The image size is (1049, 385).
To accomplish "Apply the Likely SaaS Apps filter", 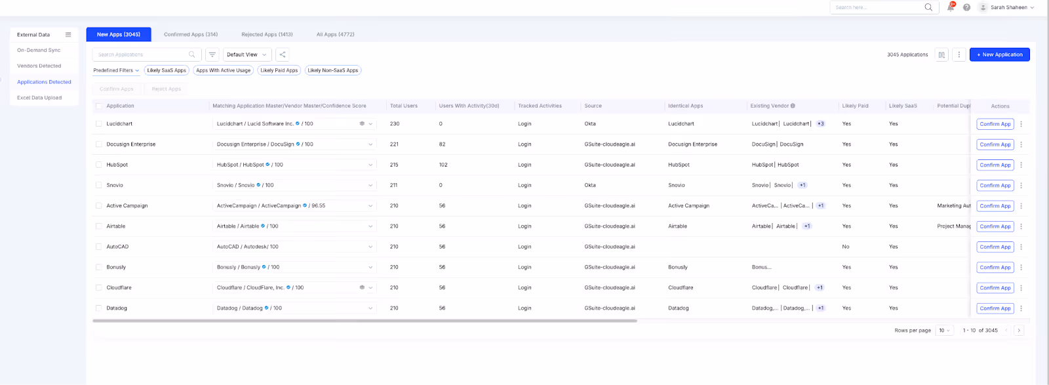I will [167, 70].
